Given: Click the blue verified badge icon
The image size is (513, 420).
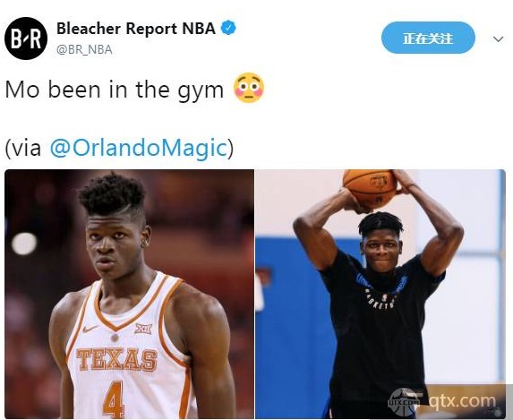Looking at the screenshot, I should 228,28.
